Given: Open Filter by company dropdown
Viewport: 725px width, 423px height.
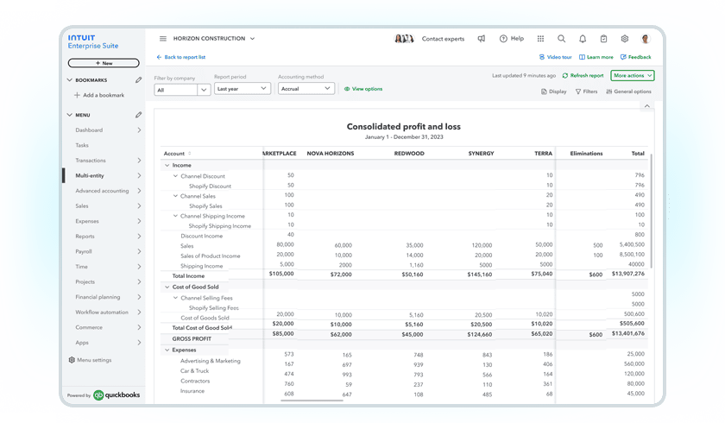Looking at the screenshot, I should (x=182, y=90).
